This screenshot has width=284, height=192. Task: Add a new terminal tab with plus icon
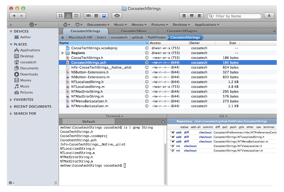pos(163,122)
